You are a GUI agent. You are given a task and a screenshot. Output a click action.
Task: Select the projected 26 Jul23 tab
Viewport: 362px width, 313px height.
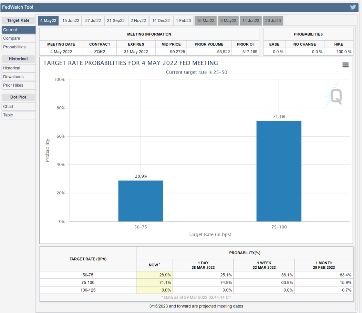[273, 21]
